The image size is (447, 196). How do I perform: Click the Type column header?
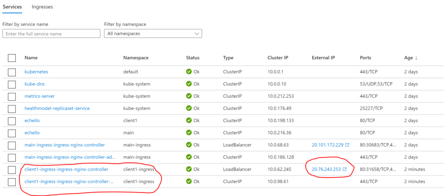pyautogui.click(x=228, y=58)
